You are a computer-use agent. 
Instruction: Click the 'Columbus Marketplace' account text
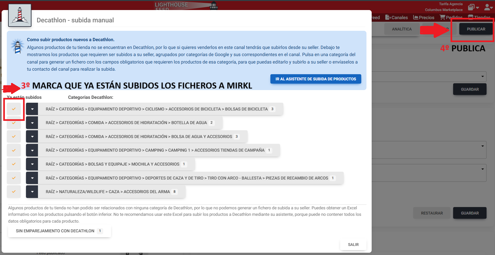pos(444,10)
